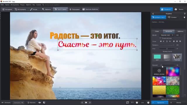Click the blue Сохранить save button

click(x=166, y=9)
